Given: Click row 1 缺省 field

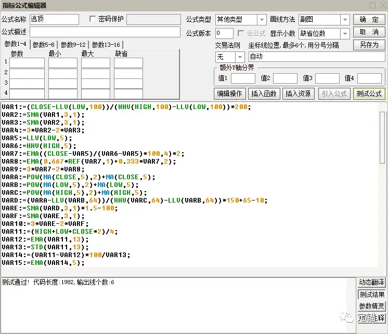Looking at the screenshot, I should pos(128,63).
